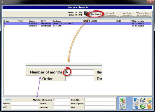Sort by the TITLE column header
155x112 pixels.
22,21
